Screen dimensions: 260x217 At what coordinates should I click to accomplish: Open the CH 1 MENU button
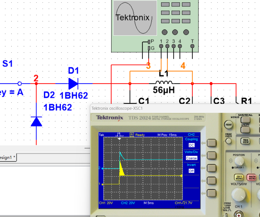tap(239, 178)
